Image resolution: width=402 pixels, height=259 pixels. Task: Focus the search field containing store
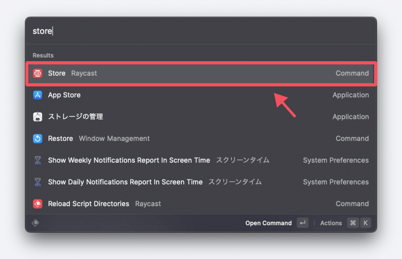coord(201,31)
